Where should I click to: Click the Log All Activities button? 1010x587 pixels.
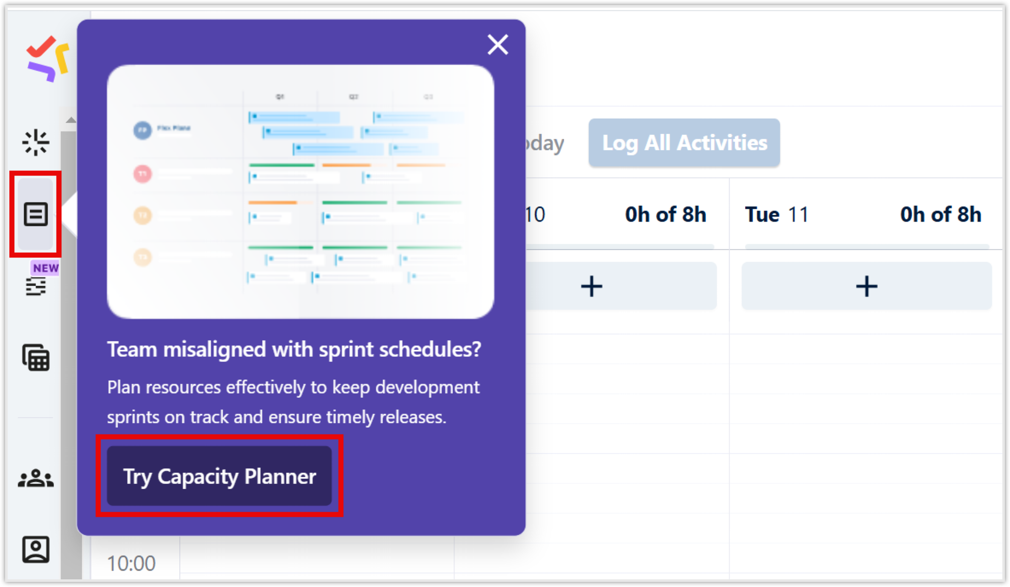click(x=684, y=143)
